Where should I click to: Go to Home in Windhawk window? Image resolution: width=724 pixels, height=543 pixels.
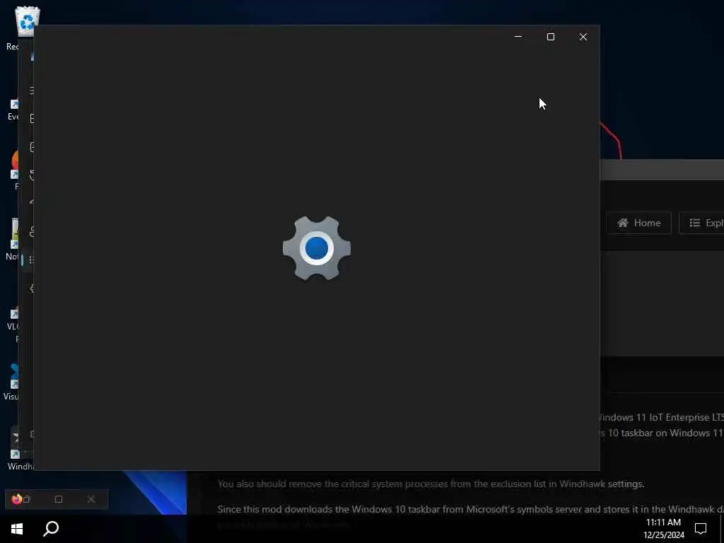click(x=639, y=223)
